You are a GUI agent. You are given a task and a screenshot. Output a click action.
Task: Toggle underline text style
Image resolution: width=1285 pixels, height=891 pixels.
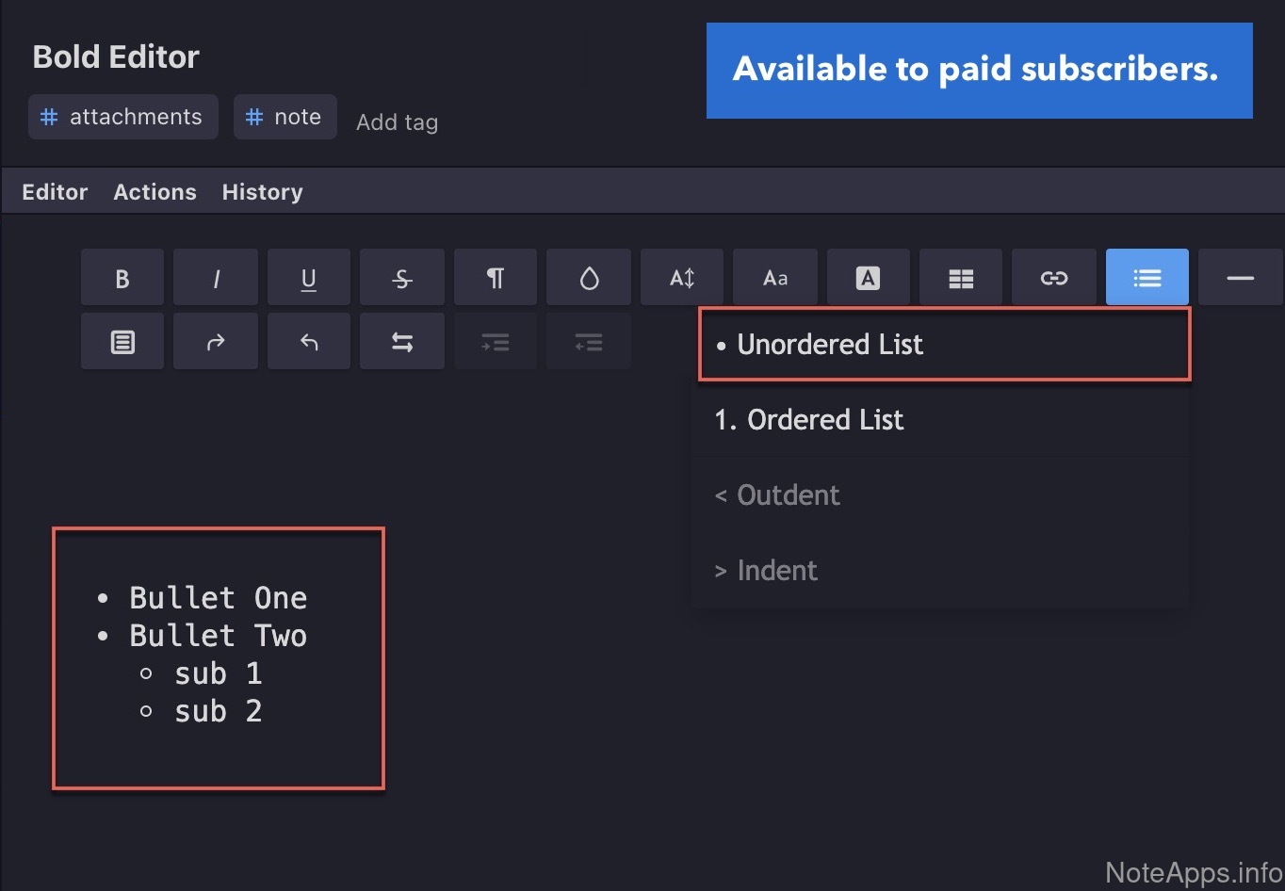[308, 278]
